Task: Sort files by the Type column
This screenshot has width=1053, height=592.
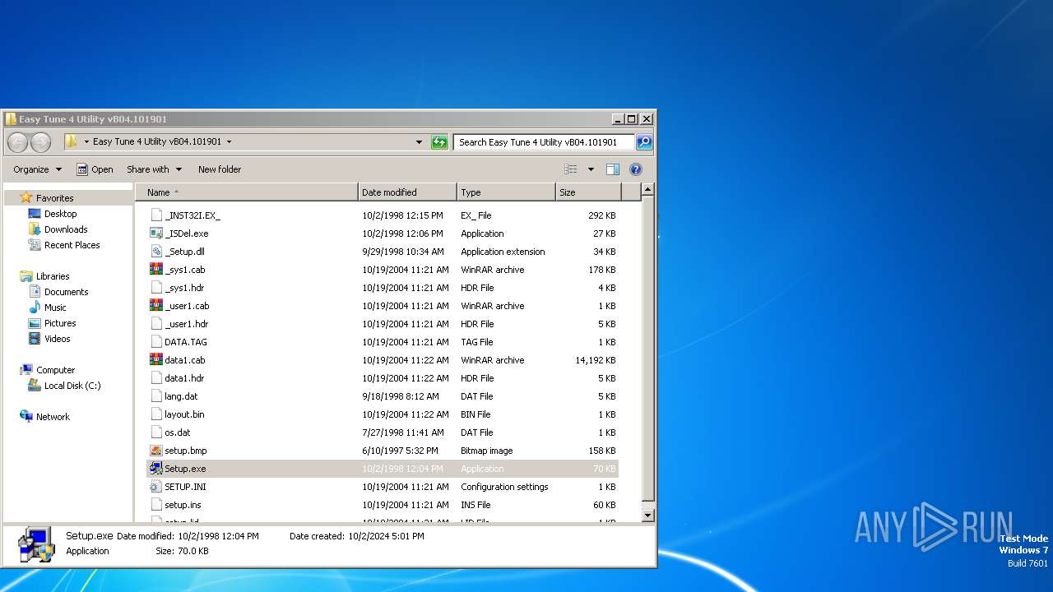Action: [x=506, y=192]
